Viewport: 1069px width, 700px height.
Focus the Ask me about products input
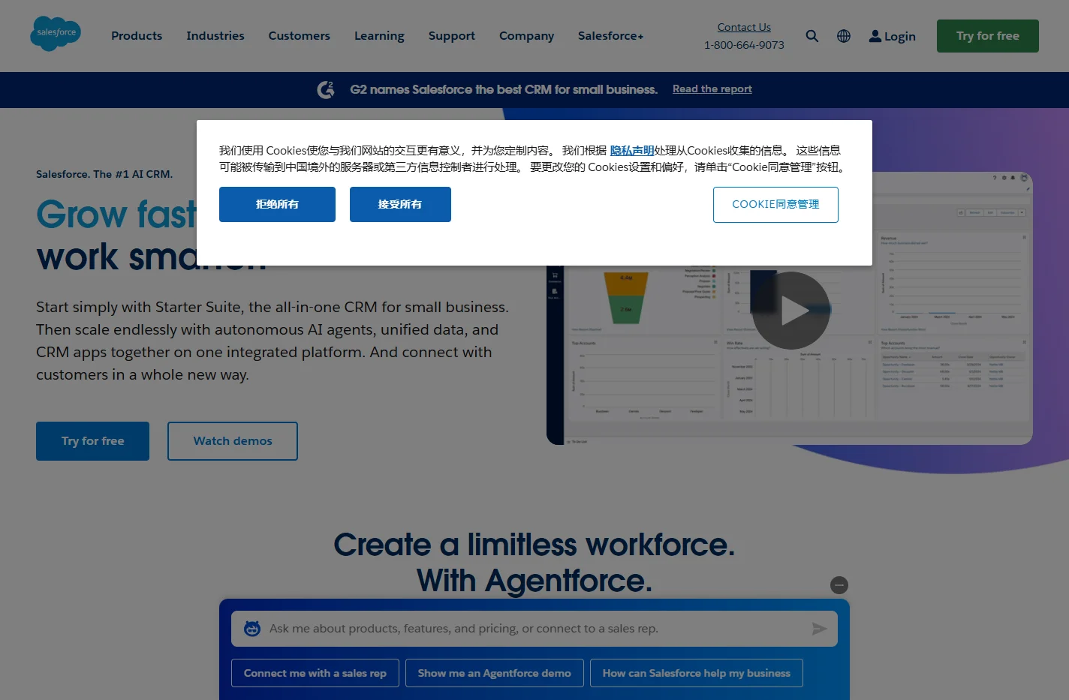point(534,629)
